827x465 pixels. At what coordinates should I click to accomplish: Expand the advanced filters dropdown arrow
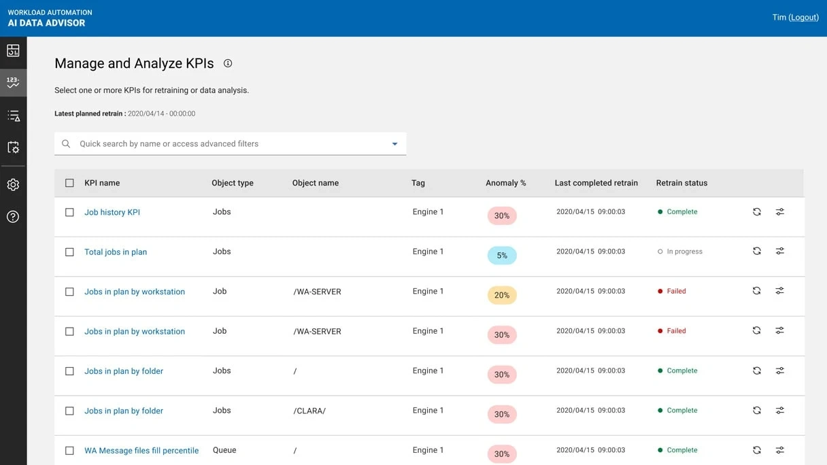(394, 144)
